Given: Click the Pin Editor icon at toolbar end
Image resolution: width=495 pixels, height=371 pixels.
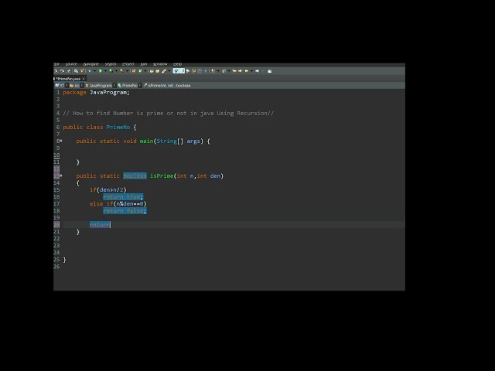Looking at the screenshot, I should pyautogui.click(x=270, y=71).
